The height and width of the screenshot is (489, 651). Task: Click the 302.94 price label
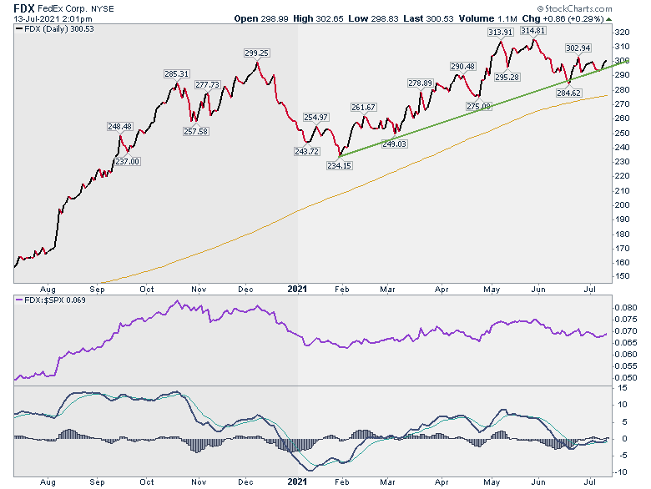[578, 48]
